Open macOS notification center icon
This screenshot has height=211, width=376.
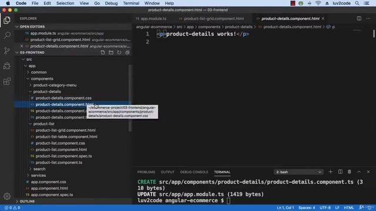coord(367,3)
